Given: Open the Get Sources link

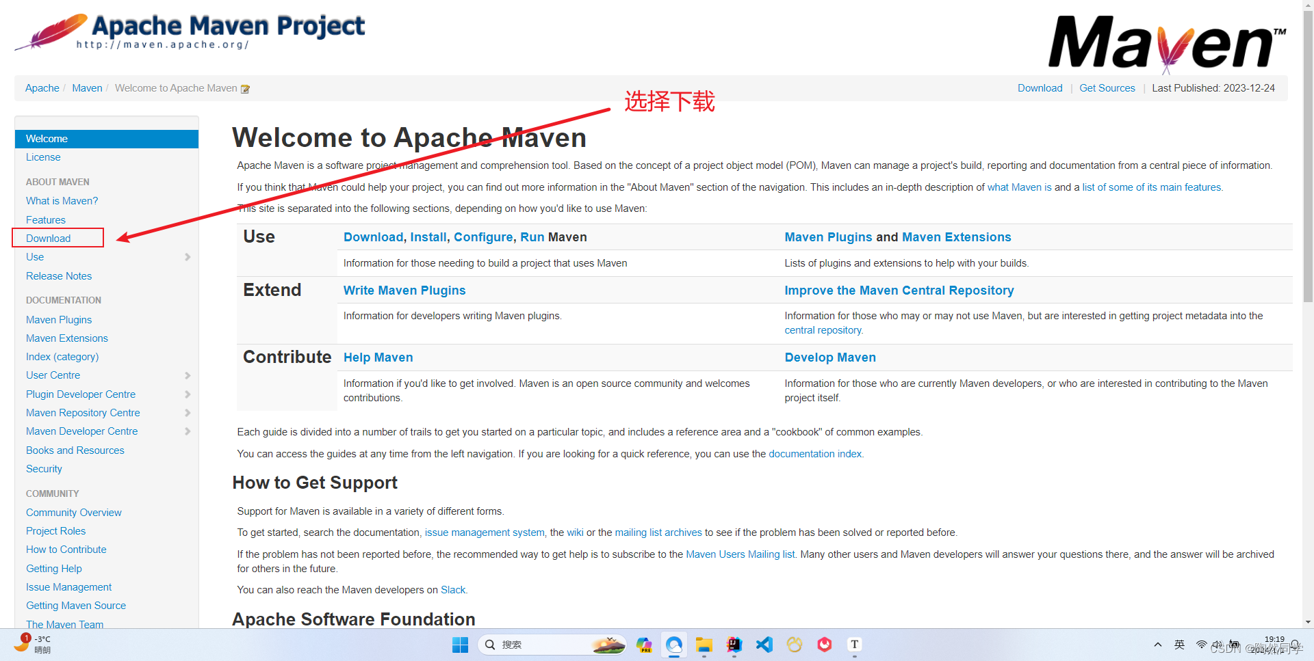Looking at the screenshot, I should point(1107,87).
